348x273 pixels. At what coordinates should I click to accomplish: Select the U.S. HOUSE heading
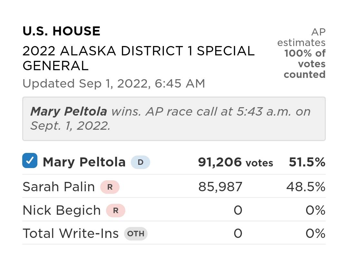coord(62,31)
